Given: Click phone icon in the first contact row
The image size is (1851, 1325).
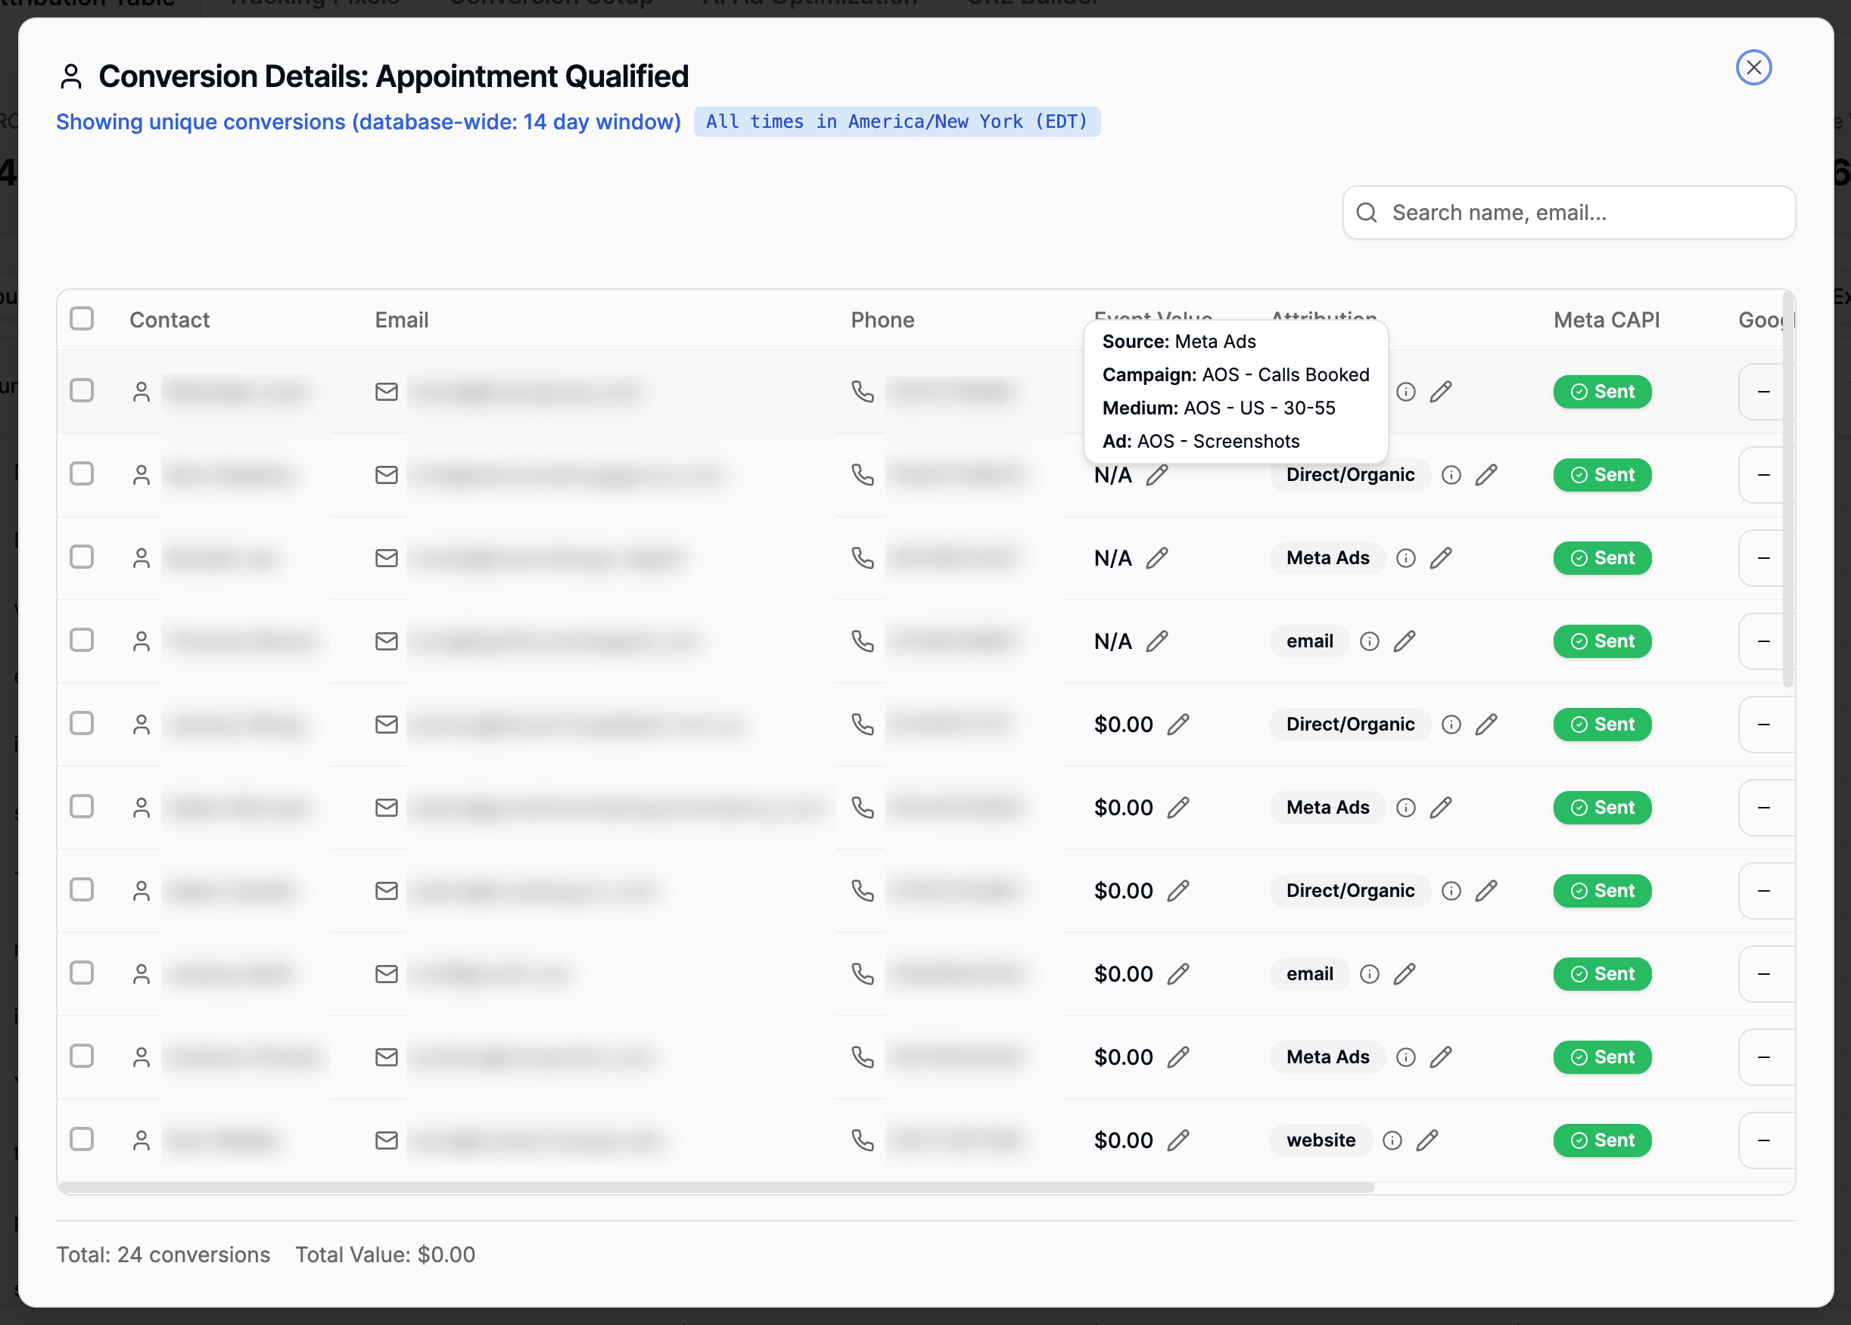Looking at the screenshot, I should [x=863, y=392].
